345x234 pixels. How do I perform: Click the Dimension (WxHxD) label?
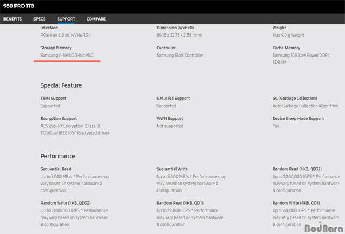(x=175, y=28)
